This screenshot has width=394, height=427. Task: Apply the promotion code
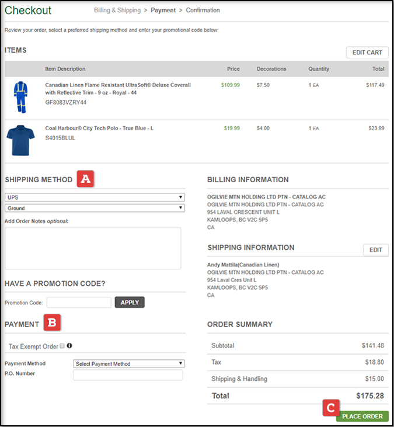130,303
